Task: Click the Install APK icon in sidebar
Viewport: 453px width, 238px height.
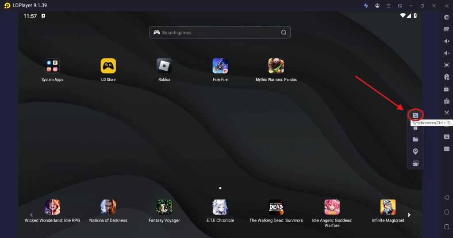Action: pos(446,101)
